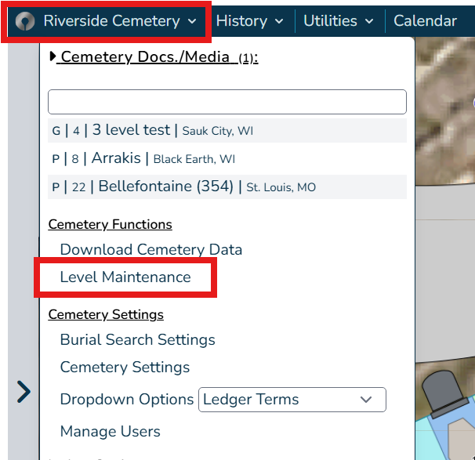Open Level Maintenance
Image resolution: width=475 pixels, height=460 pixels.
(125, 277)
